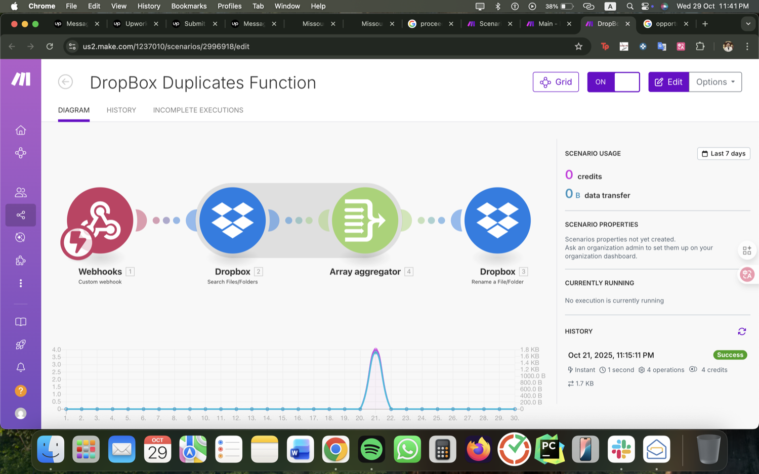The width and height of the screenshot is (759, 474).
Task: Open the orange question-mark help icon
Action: (x=21, y=391)
